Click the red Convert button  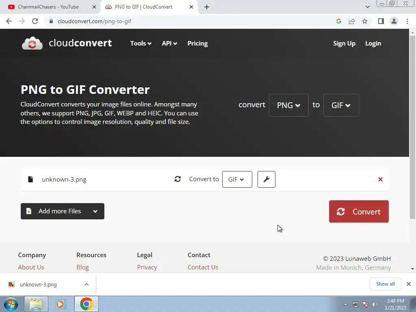(x=359, y=211)
